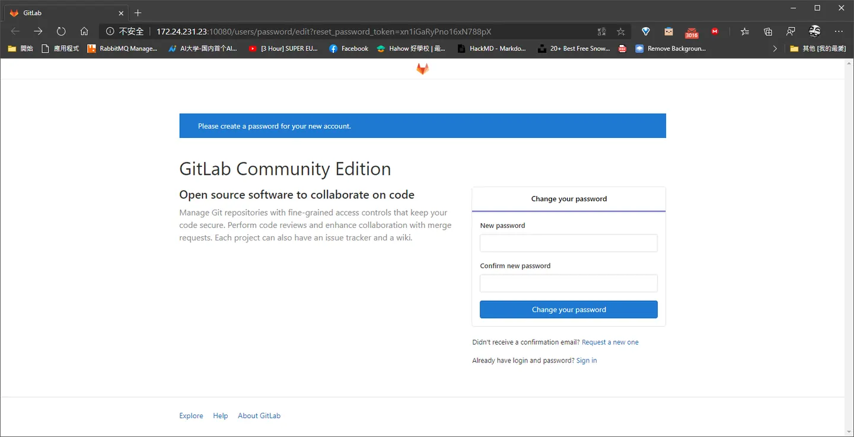Open the Facebook bookmark
The image size is (854, 437).
pos(349,49)
